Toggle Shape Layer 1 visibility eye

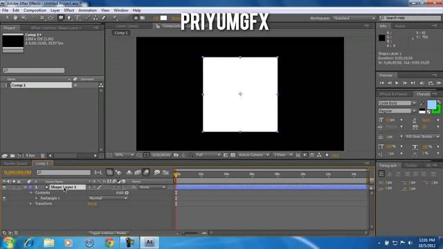point(4,187)
